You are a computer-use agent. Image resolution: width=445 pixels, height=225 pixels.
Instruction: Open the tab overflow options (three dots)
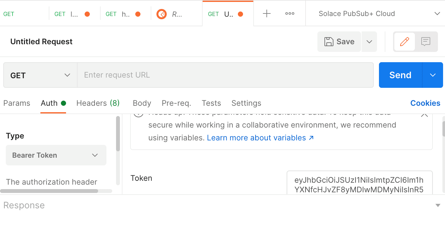pyautogui.click(x=290, y=13)
